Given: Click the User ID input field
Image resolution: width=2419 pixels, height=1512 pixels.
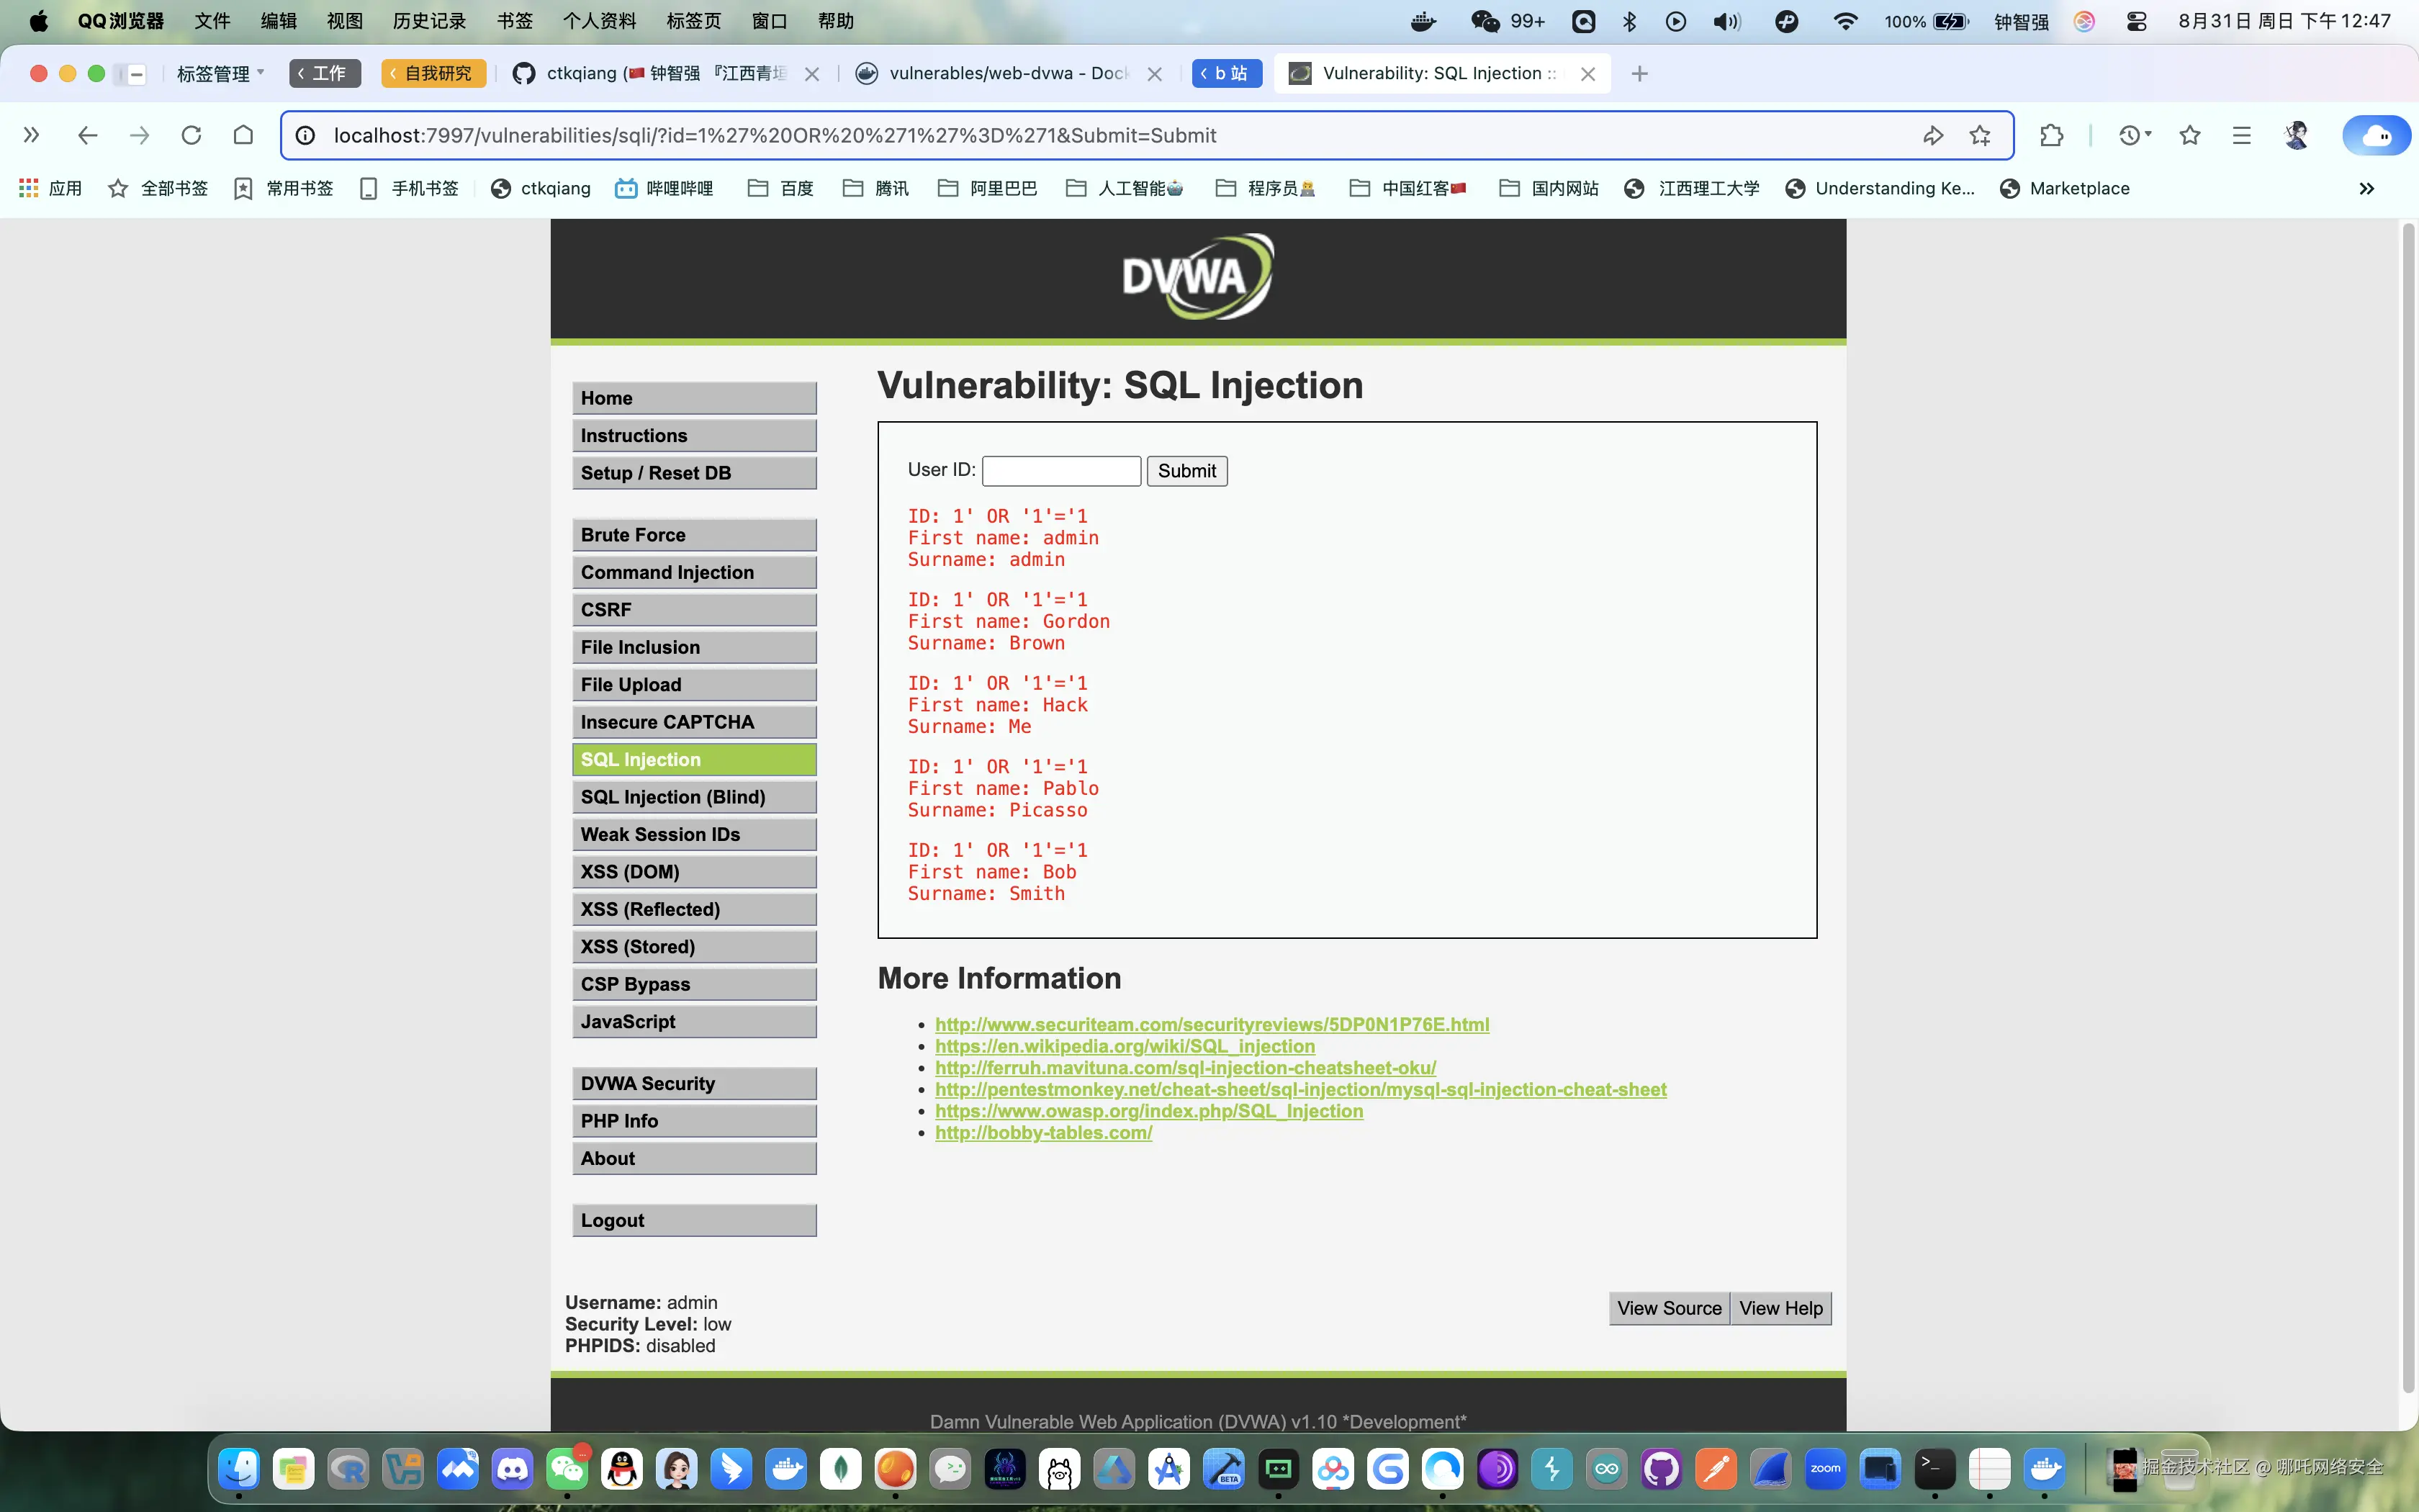Looking at the screenshot, I should click(x=1060, y=471).
